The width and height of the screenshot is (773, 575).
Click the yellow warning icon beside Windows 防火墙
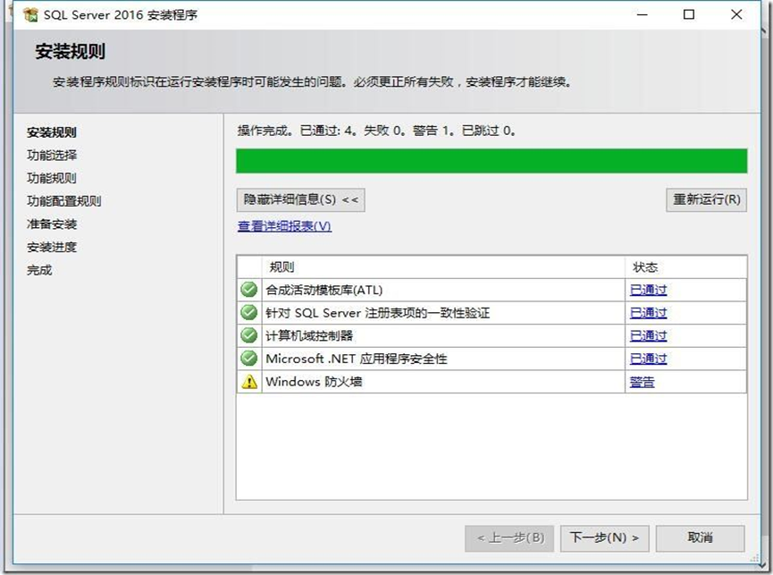[248, 381]
